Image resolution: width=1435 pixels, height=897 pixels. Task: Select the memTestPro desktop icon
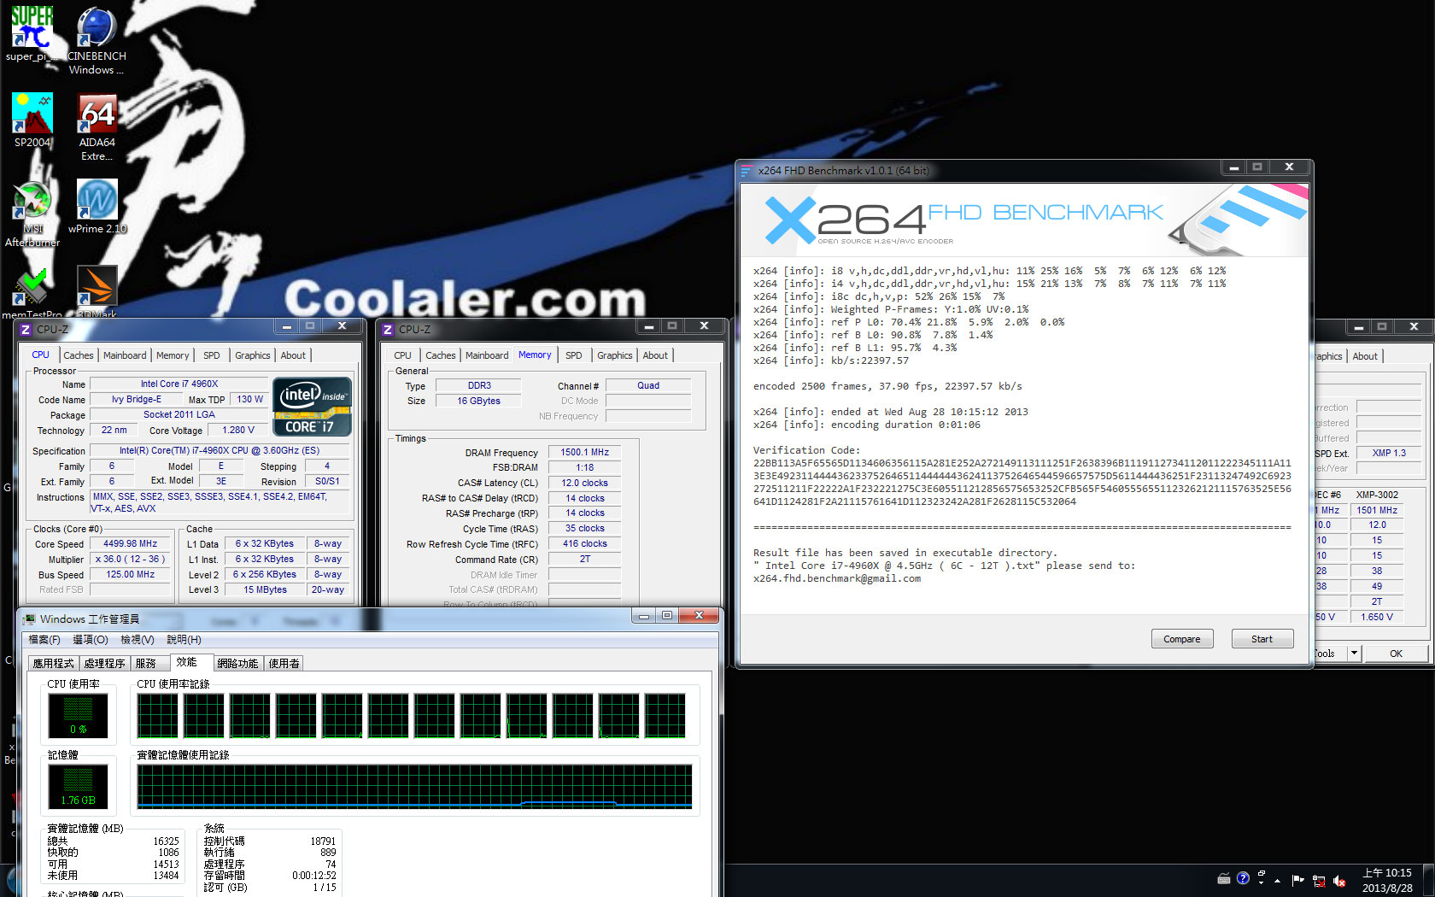32,292
